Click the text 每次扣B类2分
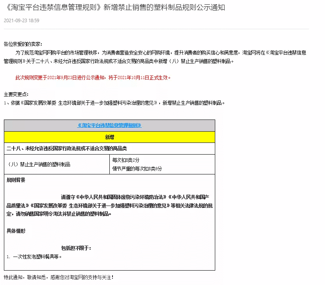Image resolution: width=325 pixels, height=285 pixels. [126, 160]
